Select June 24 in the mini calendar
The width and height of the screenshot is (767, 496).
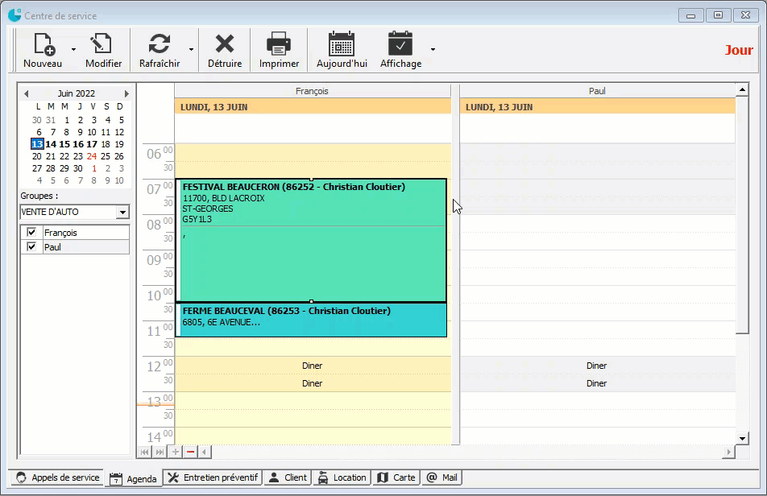coord(92,156)
